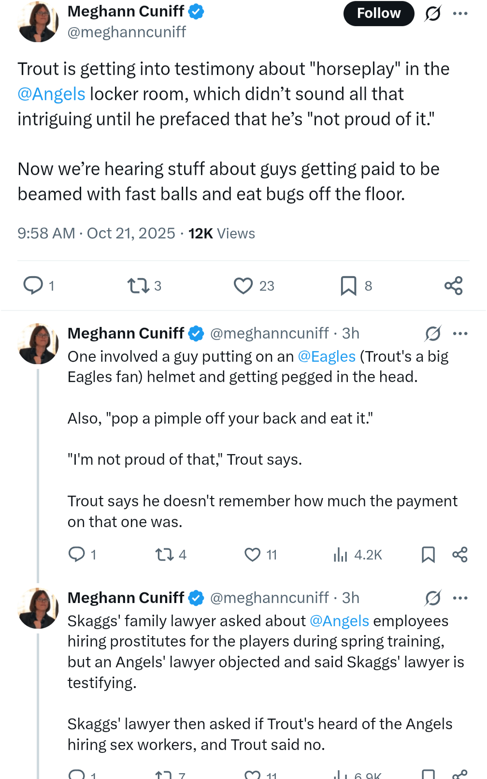Open more options on Eagles helmet reply

point(460,333)
